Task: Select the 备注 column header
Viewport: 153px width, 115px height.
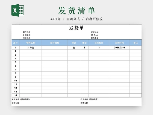Action: coord(136,43)
